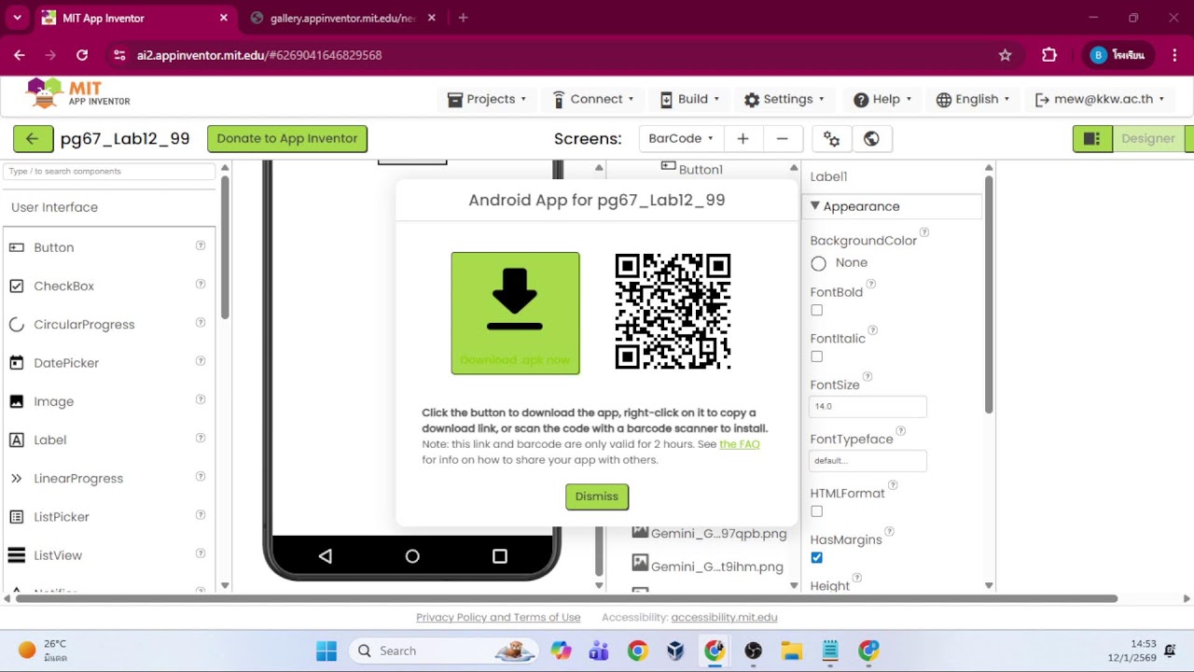Open the mew@kkw.ac.th account menu
This screenshot has height=672, width=1194.
tap(1100, 99)
